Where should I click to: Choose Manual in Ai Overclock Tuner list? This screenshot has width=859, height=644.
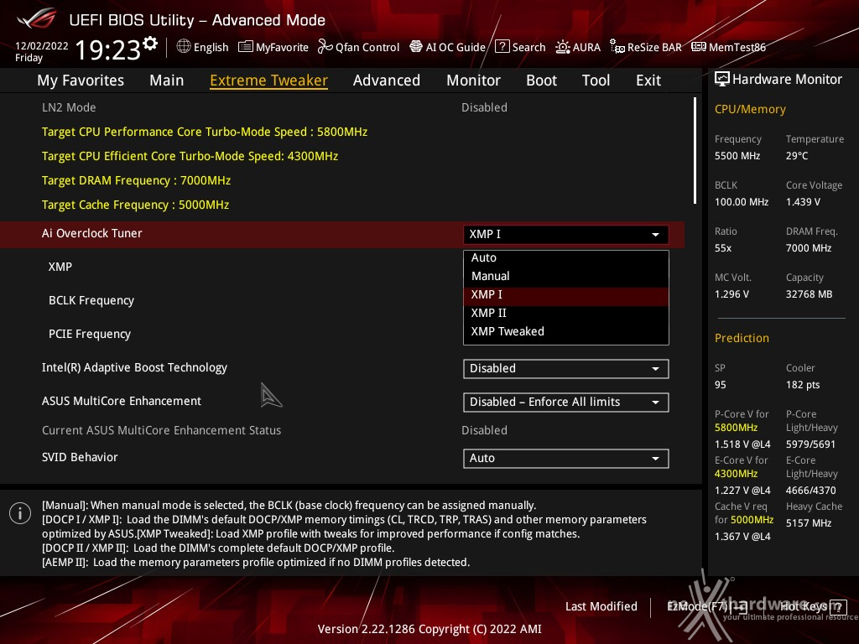[x=566, y=276]
